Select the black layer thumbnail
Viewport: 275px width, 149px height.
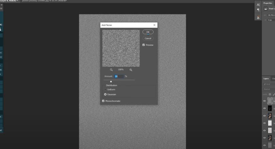tap(270, 108)
